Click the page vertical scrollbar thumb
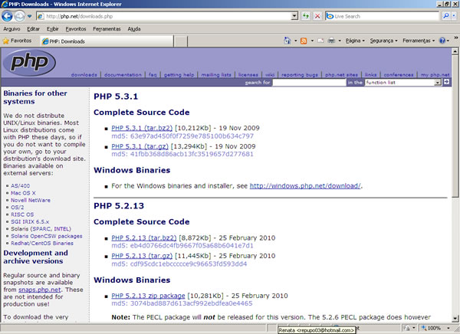This screenshot has width=460, height=334. (x=455, y=126)
